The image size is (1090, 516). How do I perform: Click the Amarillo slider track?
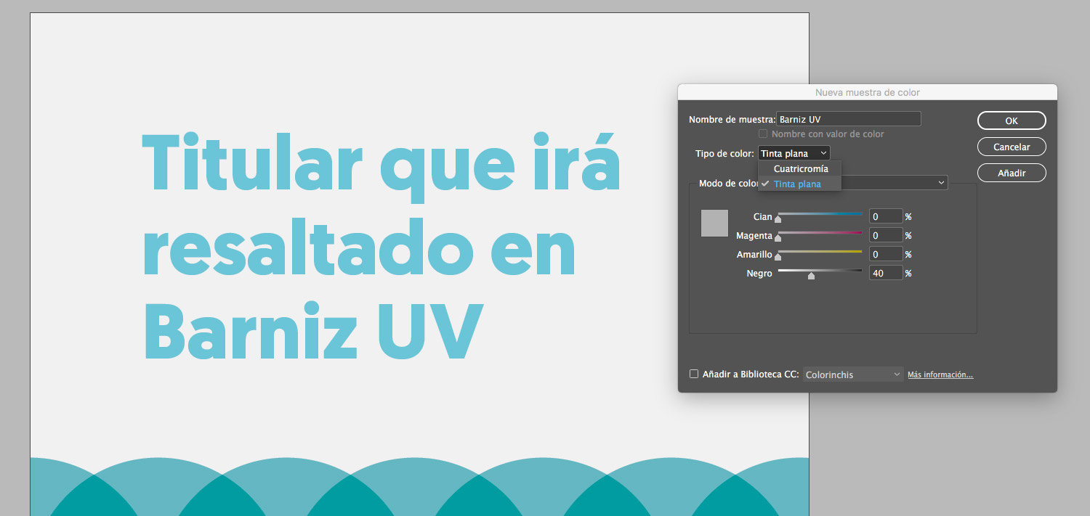[820, 252]
